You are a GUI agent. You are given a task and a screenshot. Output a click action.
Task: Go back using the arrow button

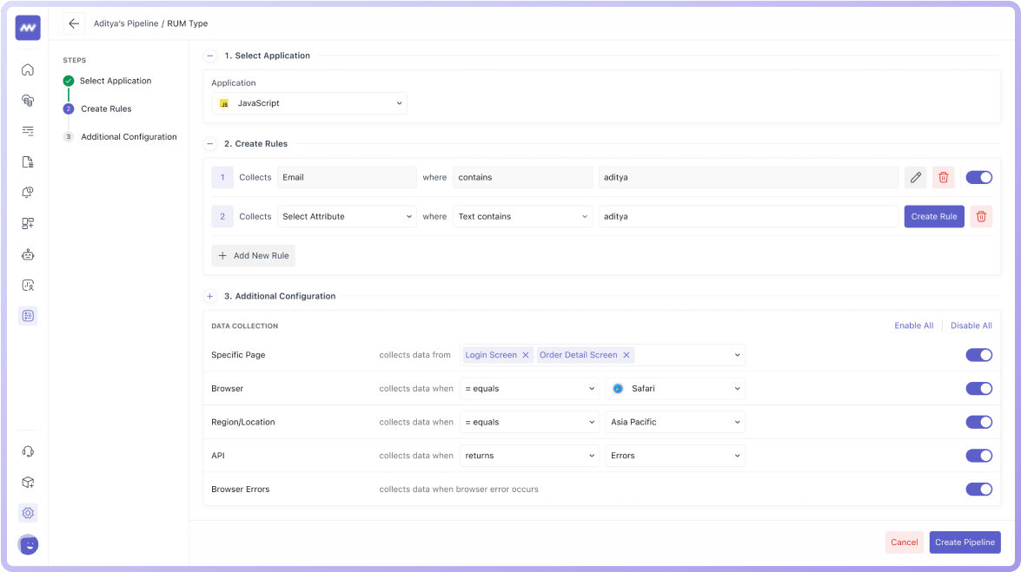(74, 23)
